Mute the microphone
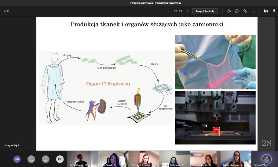 click(x=274, y=11)
